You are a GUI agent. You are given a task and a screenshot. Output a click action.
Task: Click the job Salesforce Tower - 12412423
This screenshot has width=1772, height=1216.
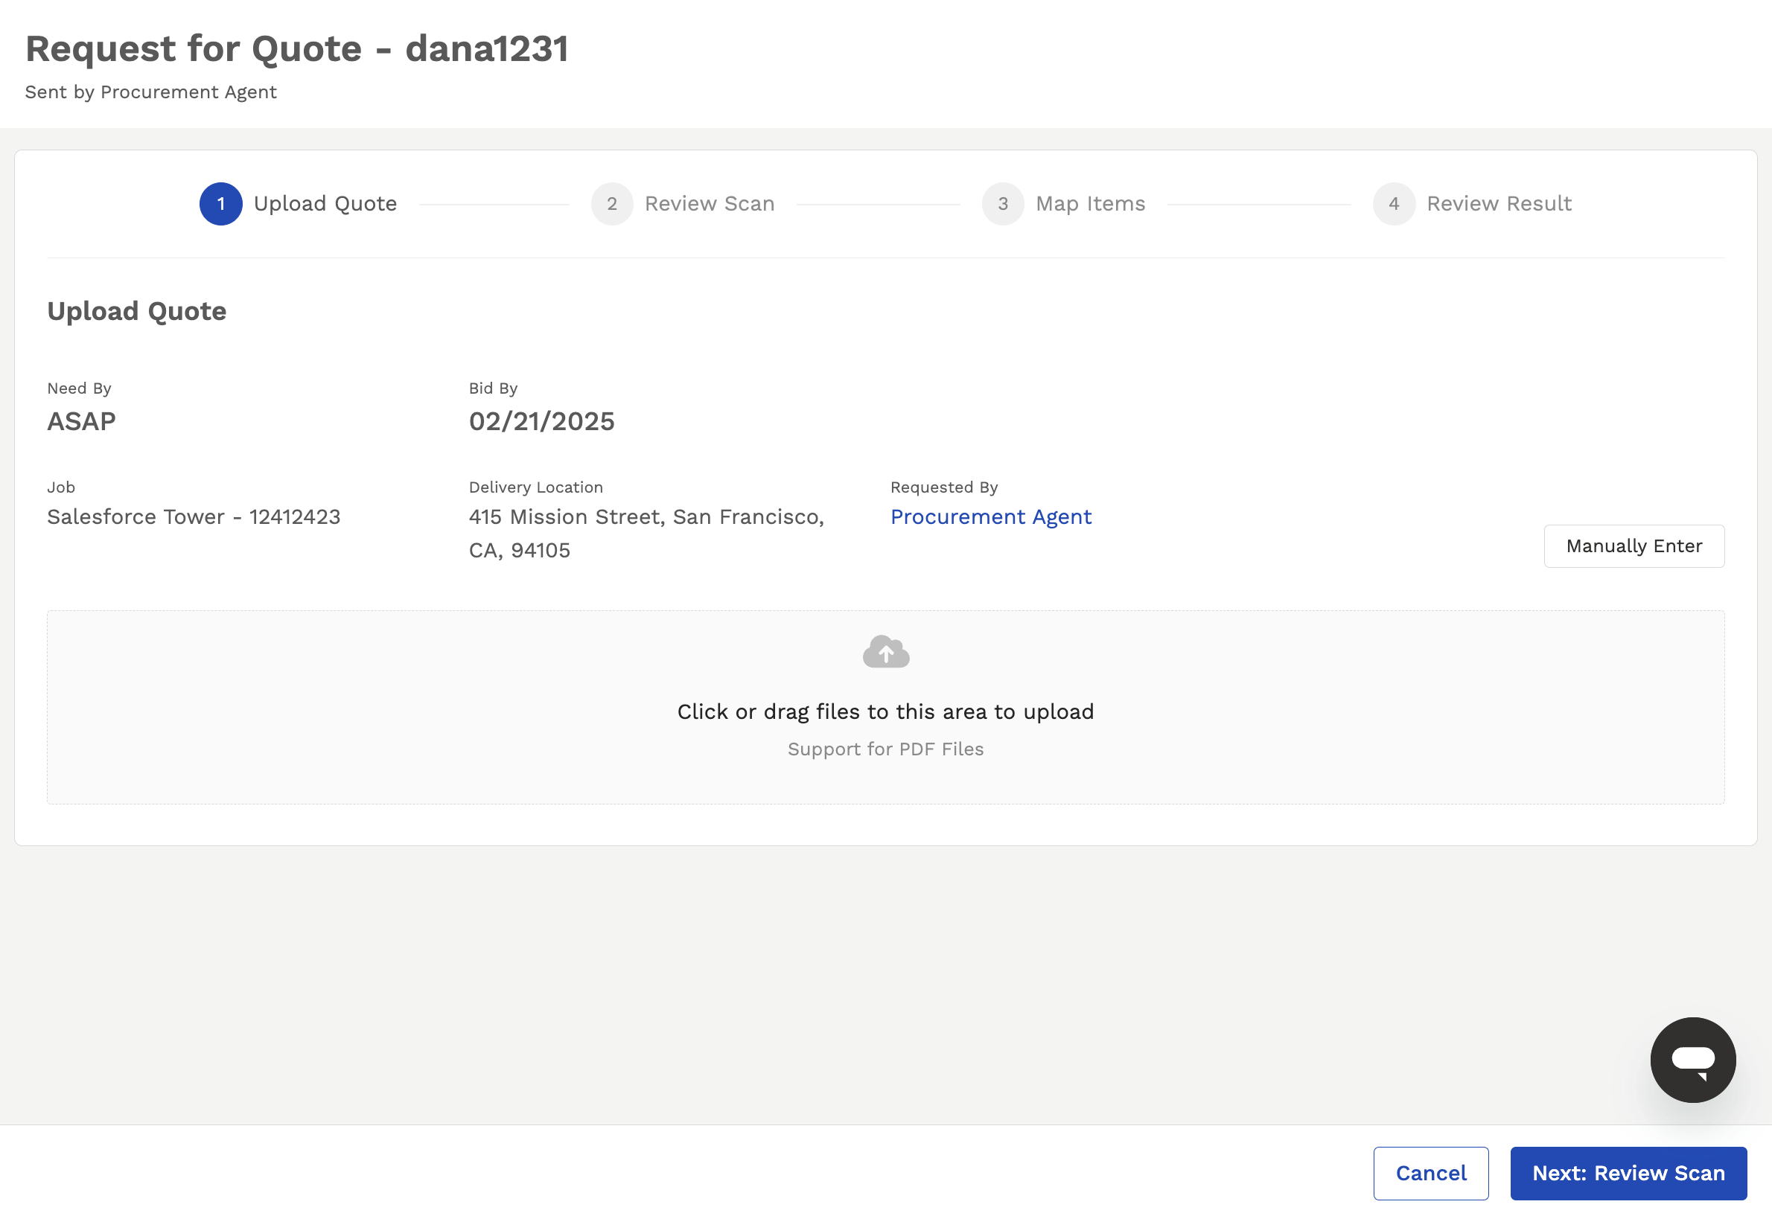tap(194, 516)
